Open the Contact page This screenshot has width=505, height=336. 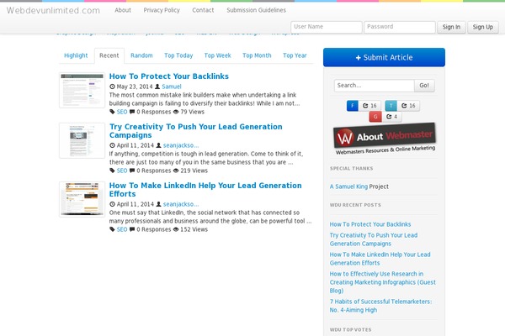(203, 10)
